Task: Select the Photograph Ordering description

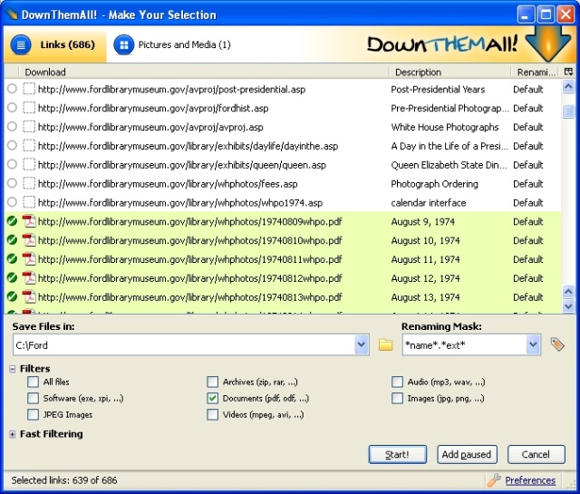Action: pyautogui.click(x=434, y=183)
